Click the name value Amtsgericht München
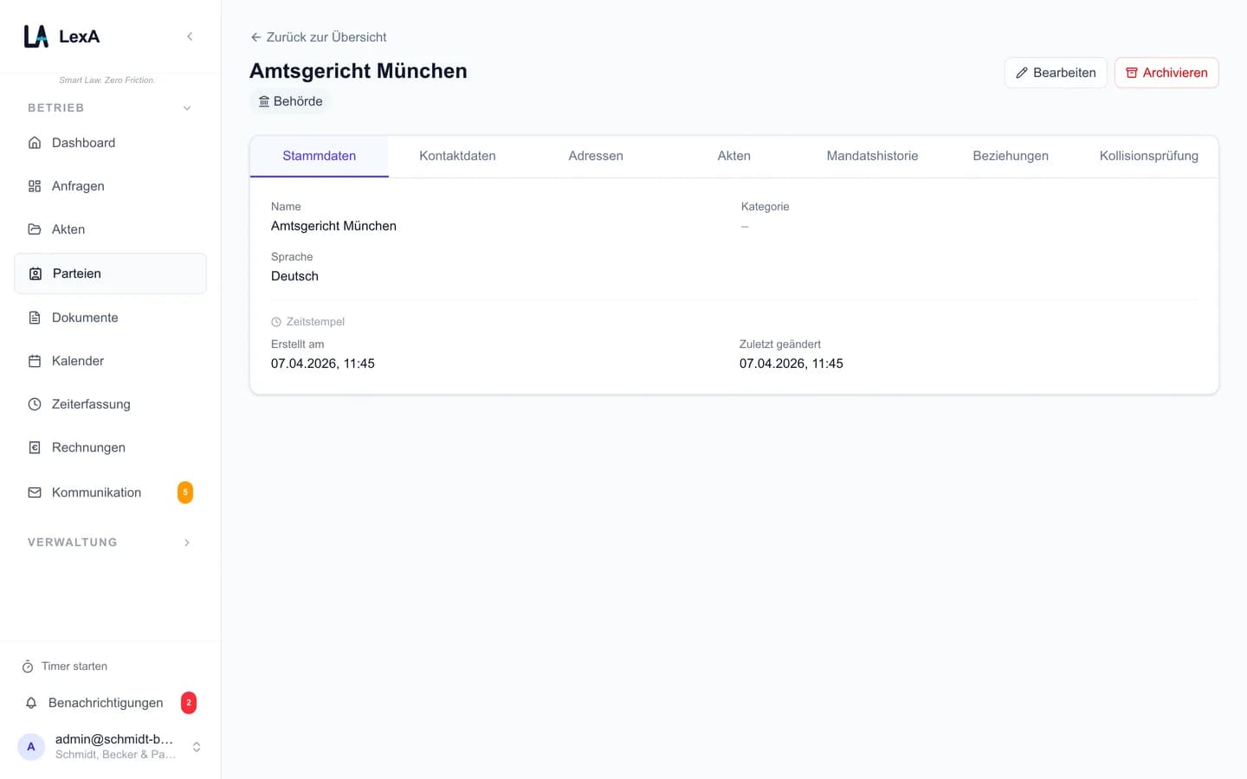1247x779 pixels. [333, 226]
